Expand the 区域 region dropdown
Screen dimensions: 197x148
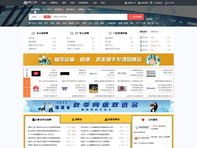coord(36,17)
